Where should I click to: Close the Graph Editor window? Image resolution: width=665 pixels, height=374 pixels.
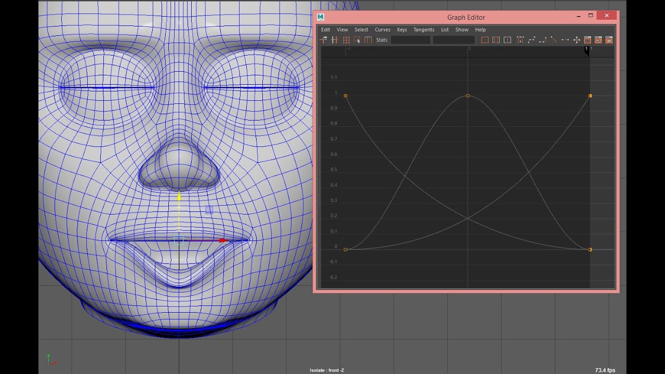[607, 16]
